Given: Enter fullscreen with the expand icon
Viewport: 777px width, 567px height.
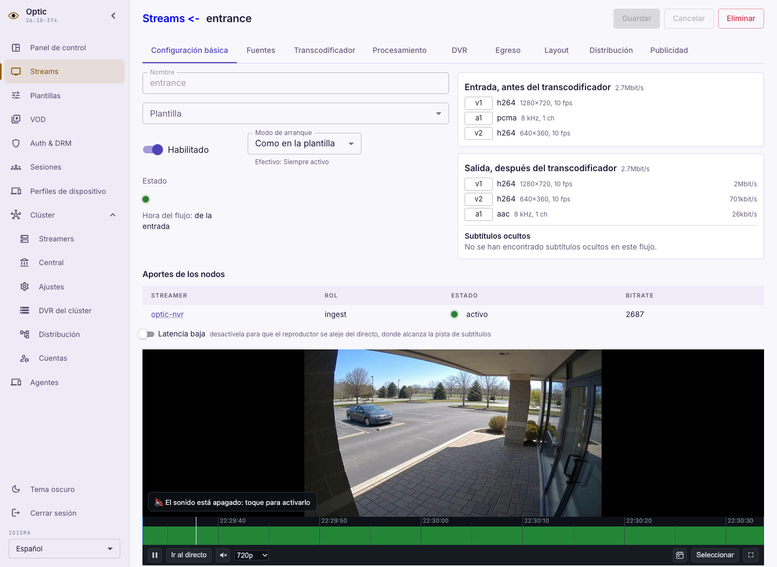Looking at the screenshot, I should tap(751, 555).
